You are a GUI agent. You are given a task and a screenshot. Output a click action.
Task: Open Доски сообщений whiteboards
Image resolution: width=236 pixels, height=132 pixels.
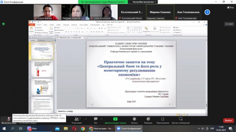click(181, 121)
